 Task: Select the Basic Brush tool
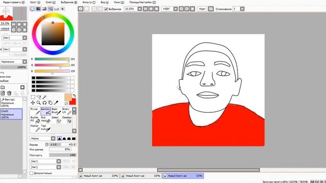pos(56,111)
